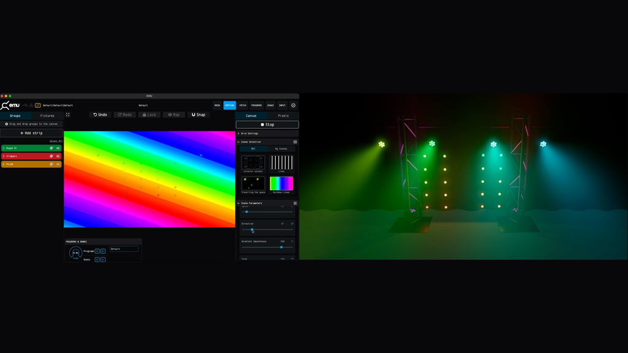This screenshot has height=353, width=628.
Task: Open color palette for Rogue R1 group
Action: click(x=52, y=148)
